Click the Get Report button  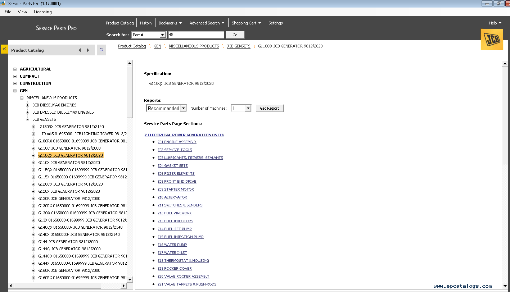[270, 108]
